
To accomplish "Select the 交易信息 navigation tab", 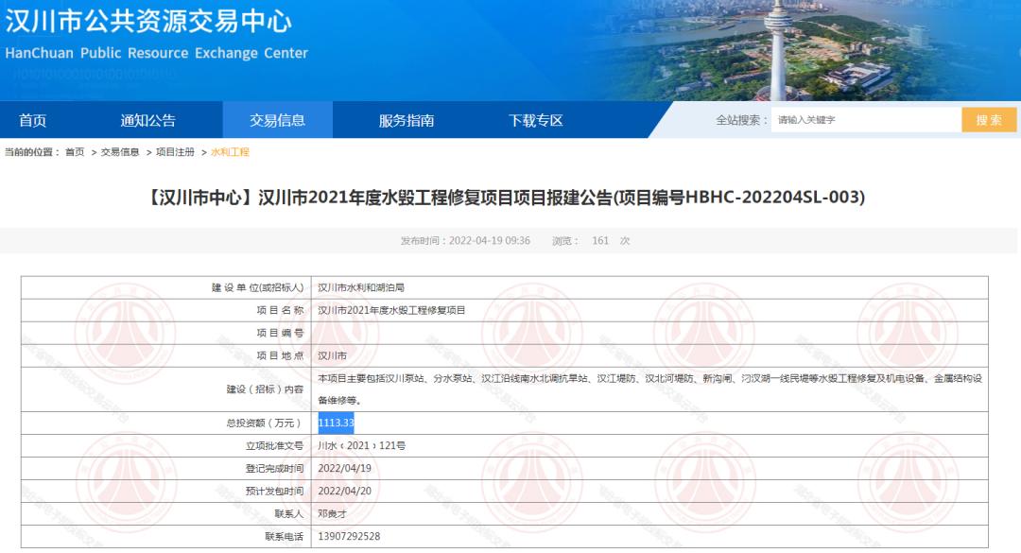I will click(277, 120).
